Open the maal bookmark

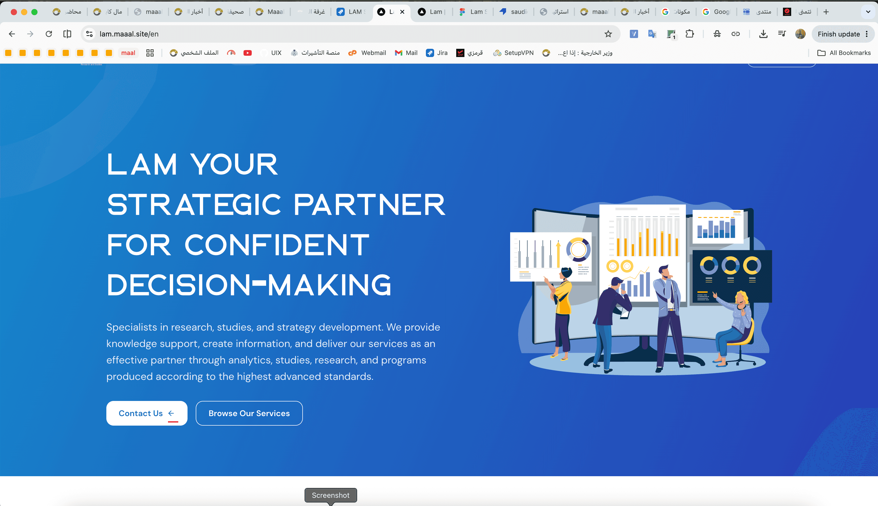click(128, 53)
